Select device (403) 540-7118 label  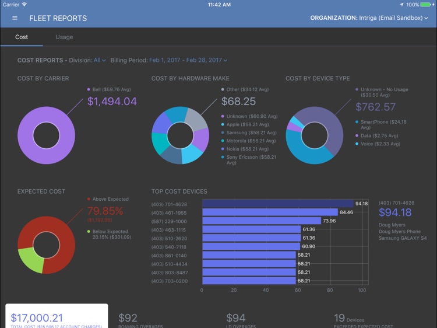pos(169,247)
